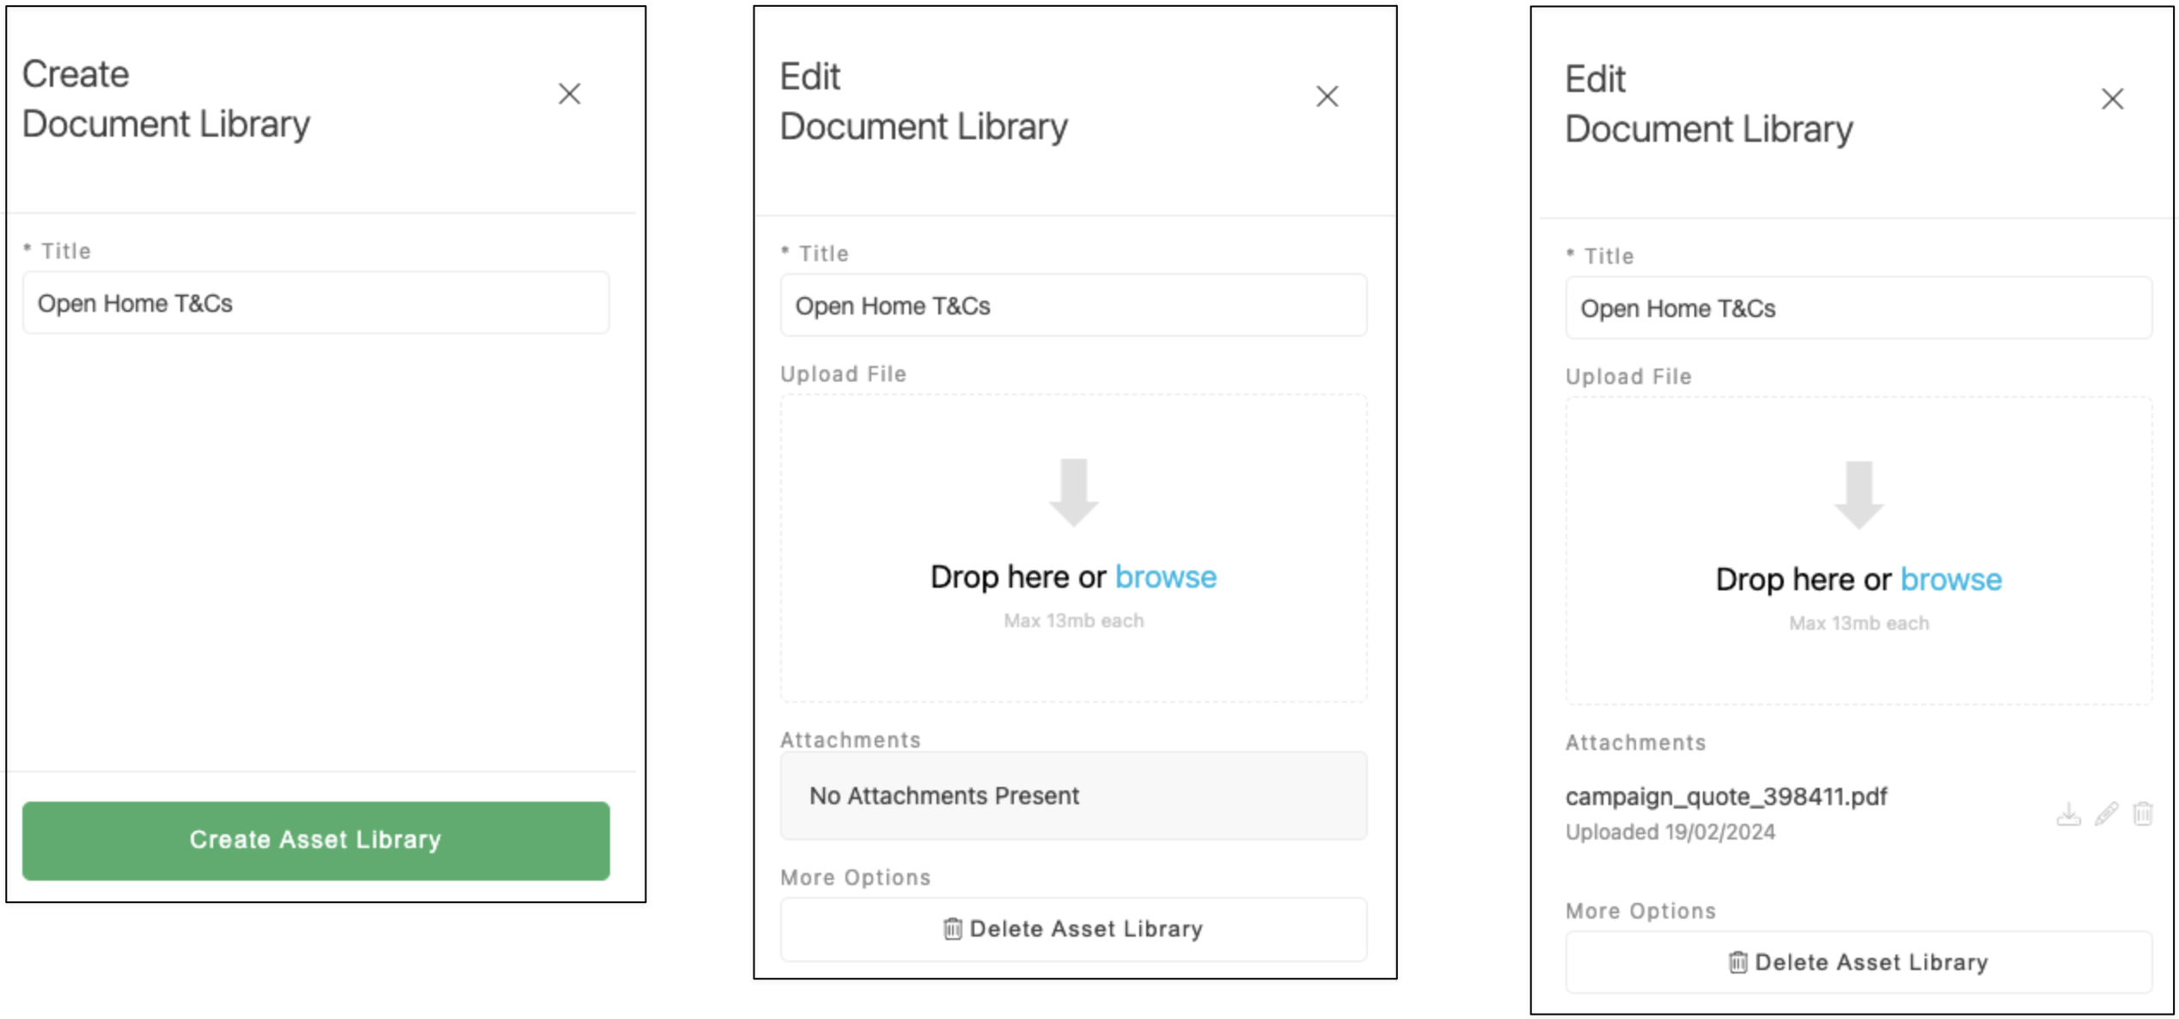Download the campaign_quote_398411.pdf attachment
This screenshot has height=1019, width=2179.
coord(2068,814)
